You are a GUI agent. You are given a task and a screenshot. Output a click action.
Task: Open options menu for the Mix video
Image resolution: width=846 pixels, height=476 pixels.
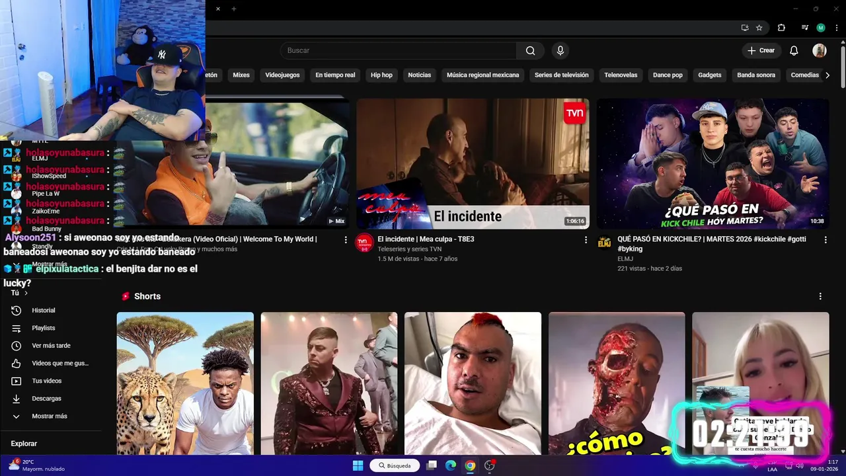(x=345, y=240)
